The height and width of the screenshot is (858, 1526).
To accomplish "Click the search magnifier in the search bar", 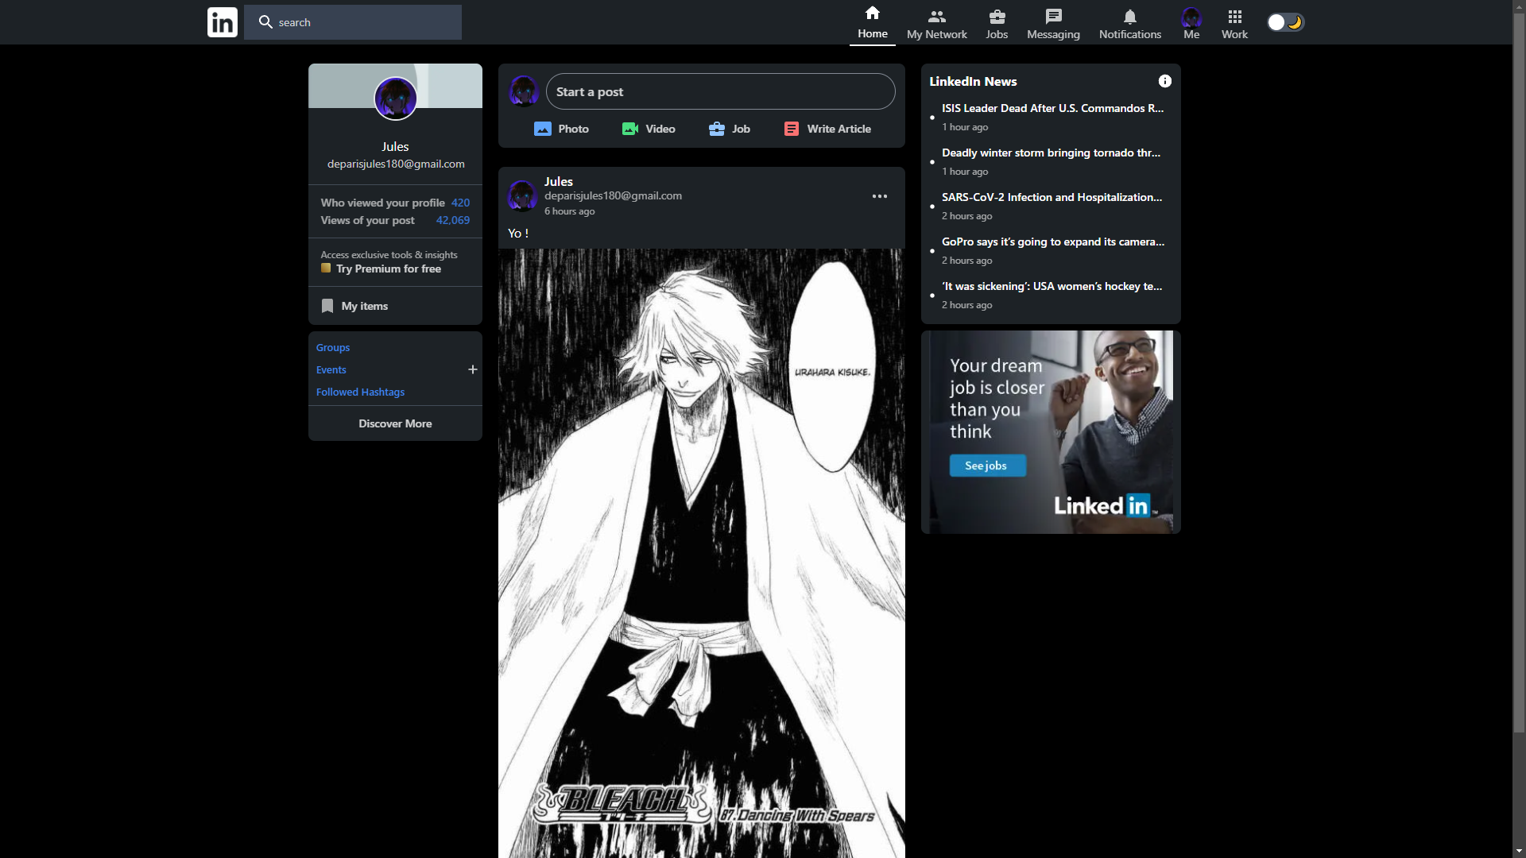I will click(265, 21).
